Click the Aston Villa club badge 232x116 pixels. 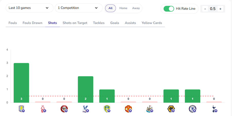(21, 109)
